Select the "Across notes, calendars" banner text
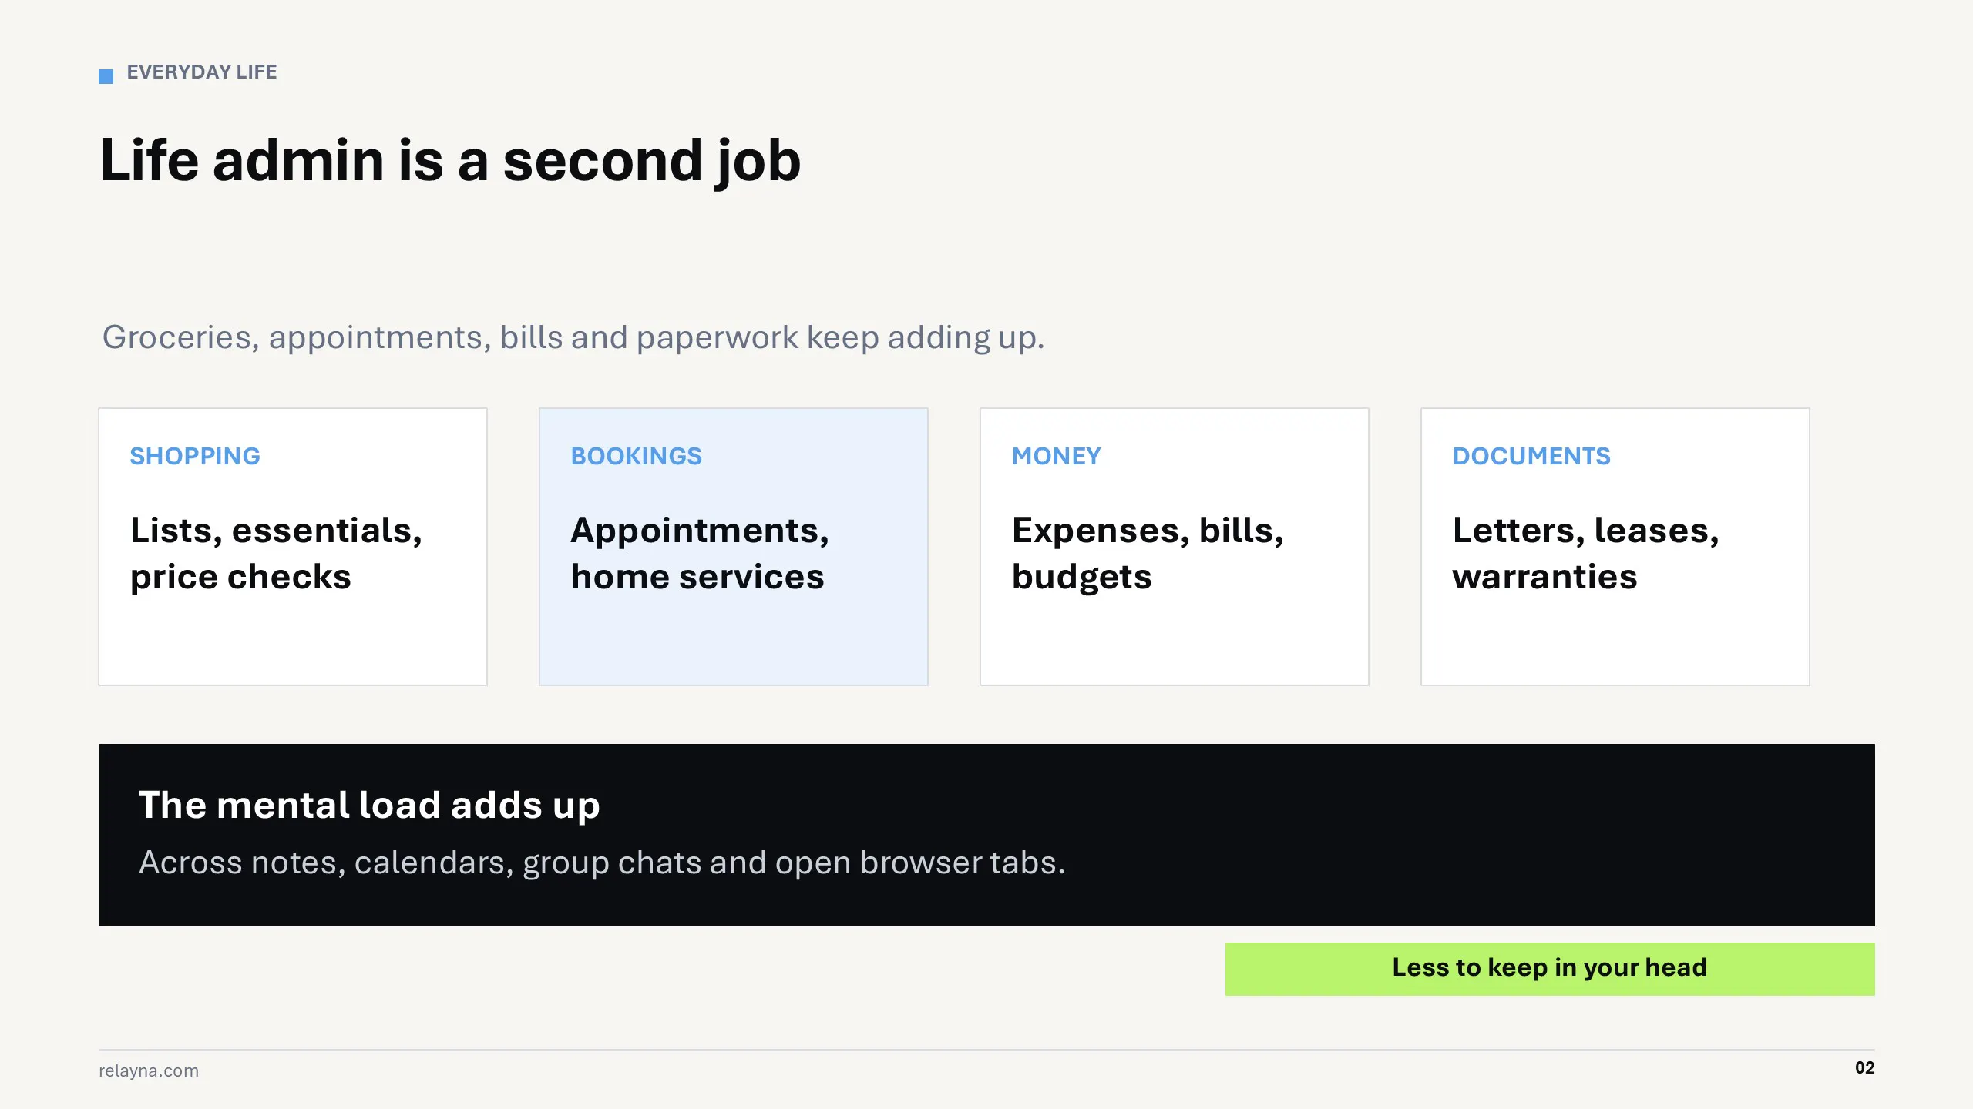1973x1109 pixels. point(602,863)
